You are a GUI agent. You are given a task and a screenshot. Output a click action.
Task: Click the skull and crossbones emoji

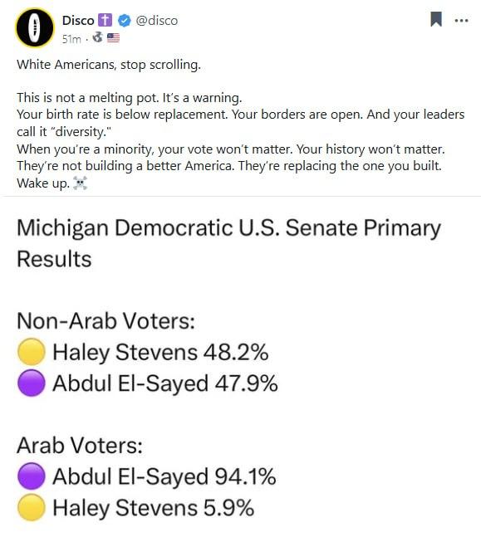pyautogui.click(x=81, y=183)
